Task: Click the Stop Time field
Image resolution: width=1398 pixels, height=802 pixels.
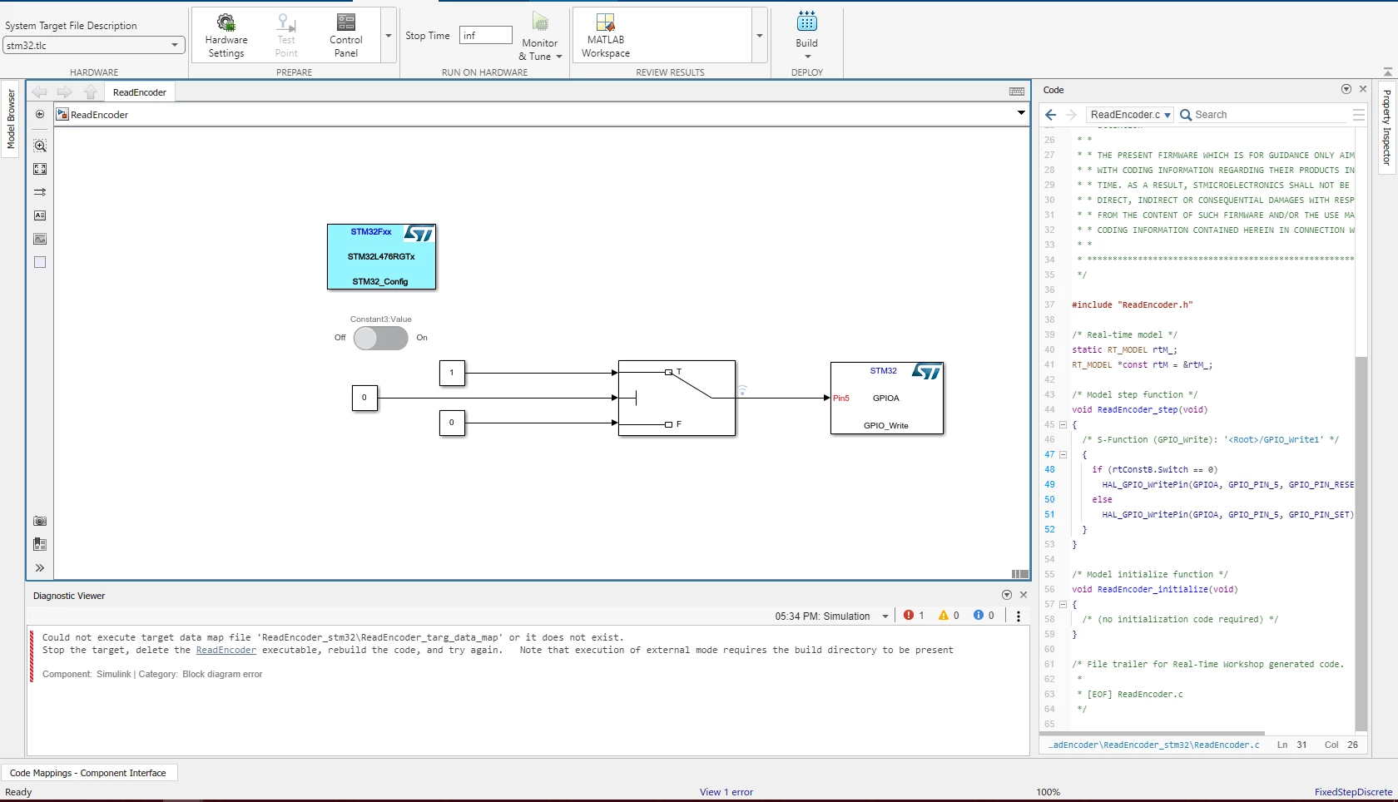Action: tap(485, 35)
